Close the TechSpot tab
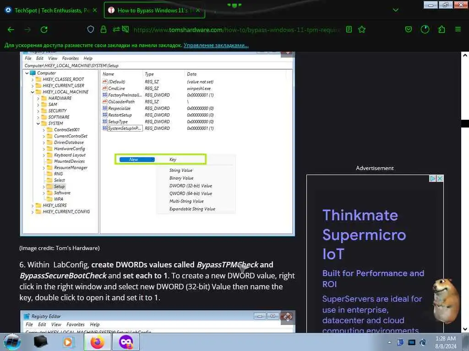 pyautogui.click(x=95, y=10)
